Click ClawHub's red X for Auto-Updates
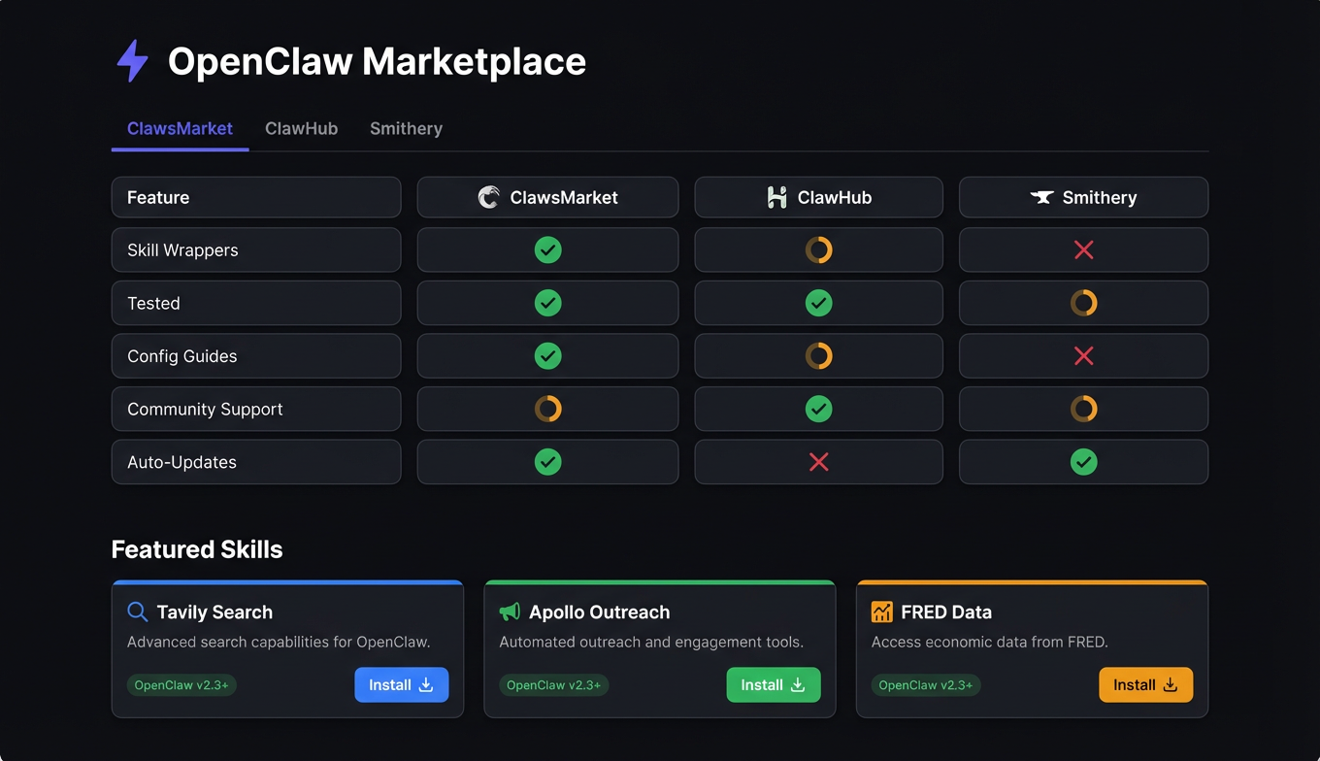 818,462
